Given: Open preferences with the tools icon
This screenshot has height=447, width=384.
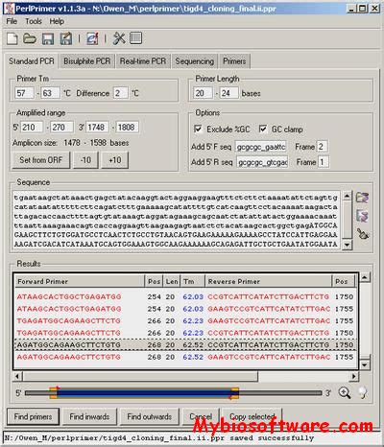Looking at the screenshot, I should point(119,38).
